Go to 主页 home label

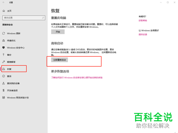[9, 11]
